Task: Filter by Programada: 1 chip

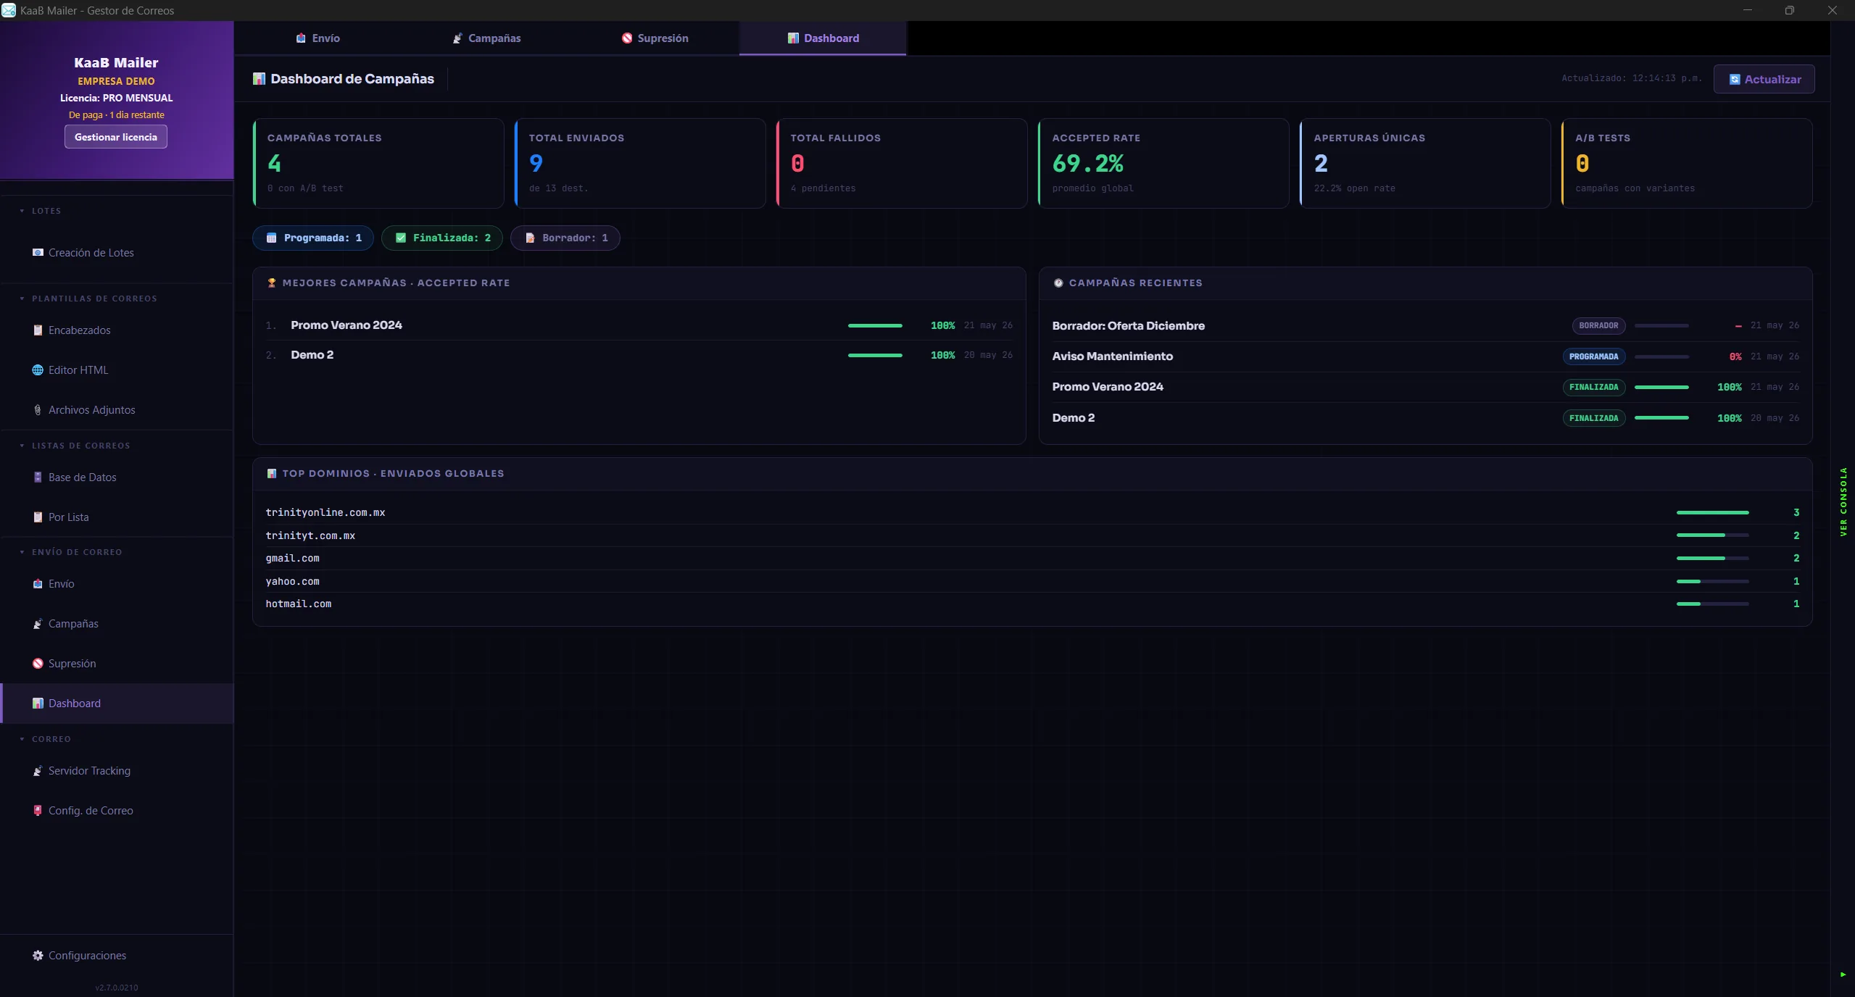Action: [x=313, y=238]
